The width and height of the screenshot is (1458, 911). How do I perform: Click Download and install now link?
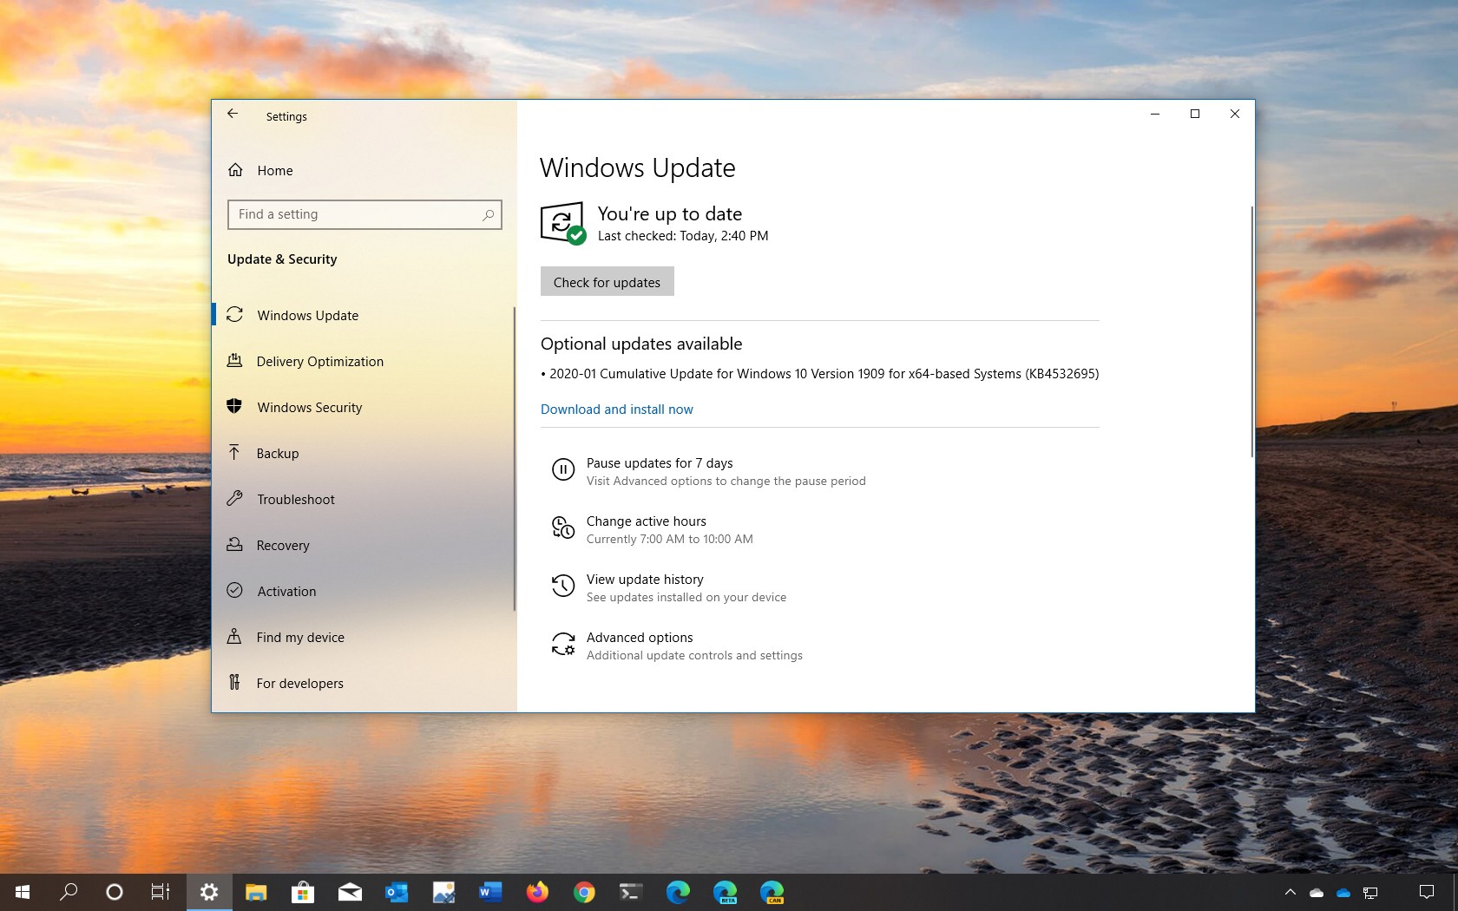click(617, 410)
